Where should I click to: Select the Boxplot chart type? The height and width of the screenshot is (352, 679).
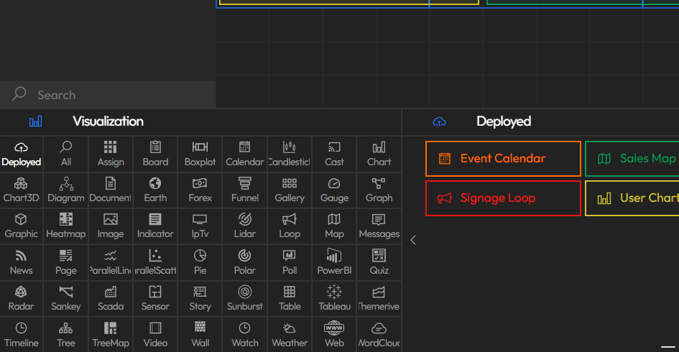point(200,154)
